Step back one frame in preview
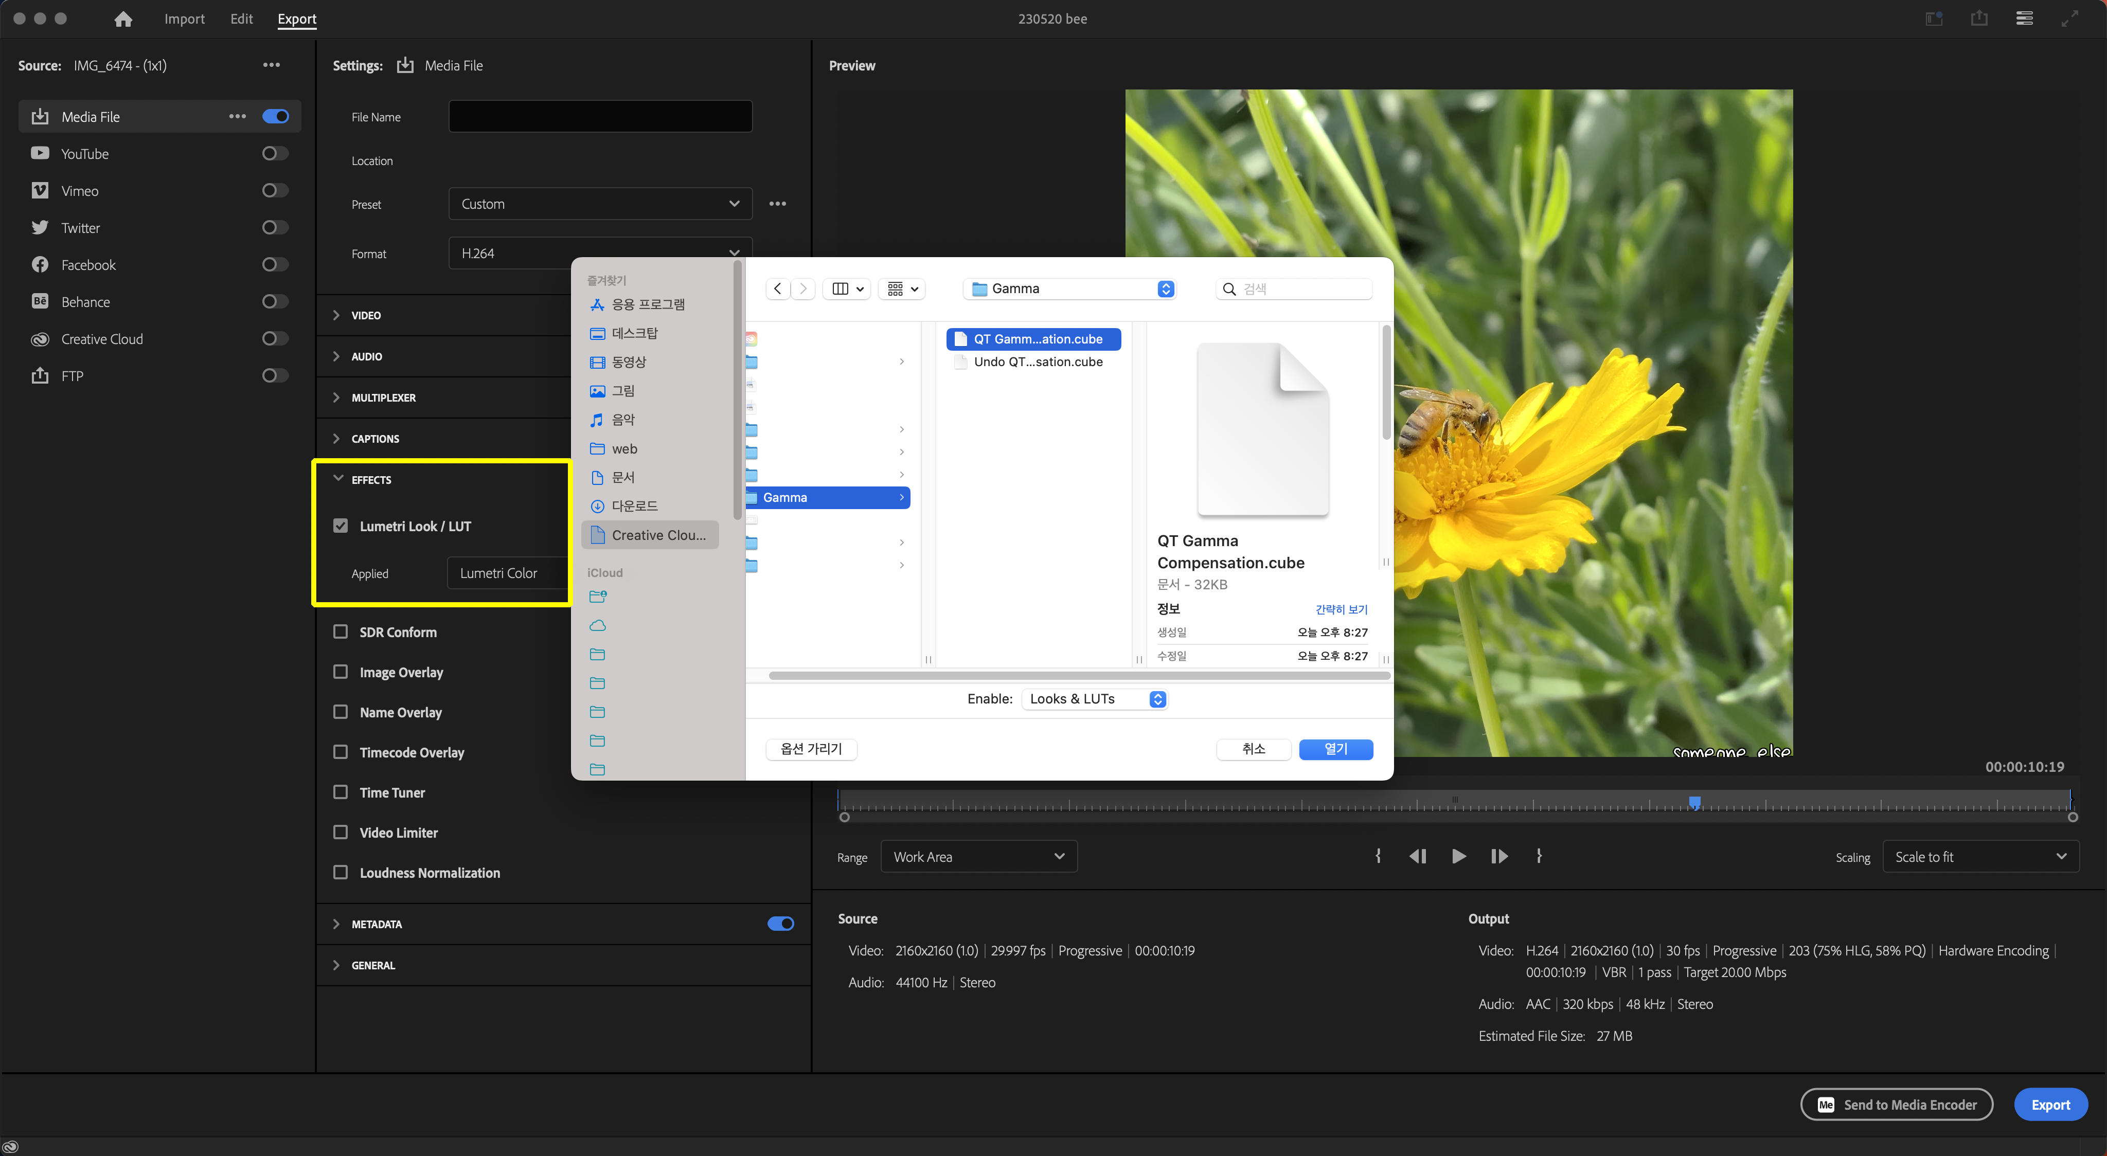Screen dimensions: 2107x1156 [1418, 856]
